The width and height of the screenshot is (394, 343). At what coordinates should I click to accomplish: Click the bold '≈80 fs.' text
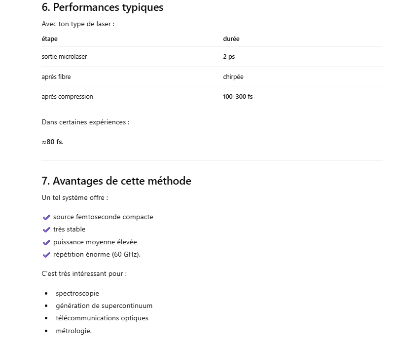coord(53,142)
